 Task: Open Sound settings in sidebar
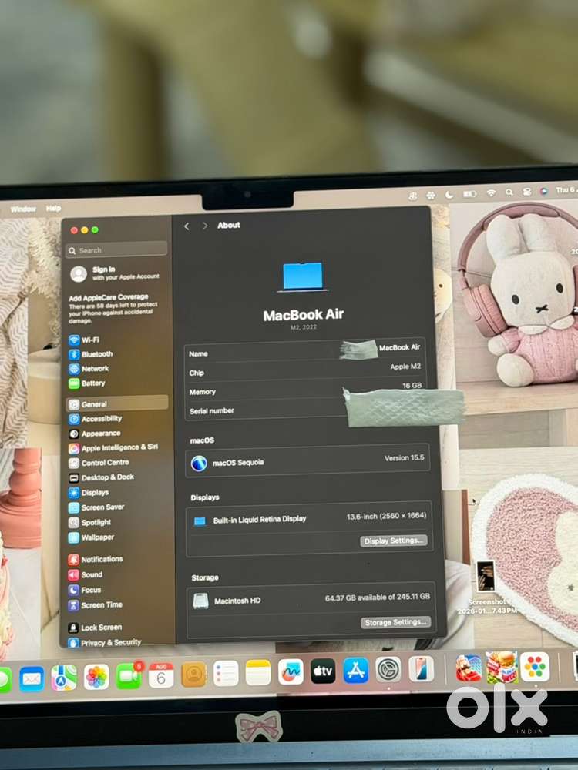click(86, 574)
